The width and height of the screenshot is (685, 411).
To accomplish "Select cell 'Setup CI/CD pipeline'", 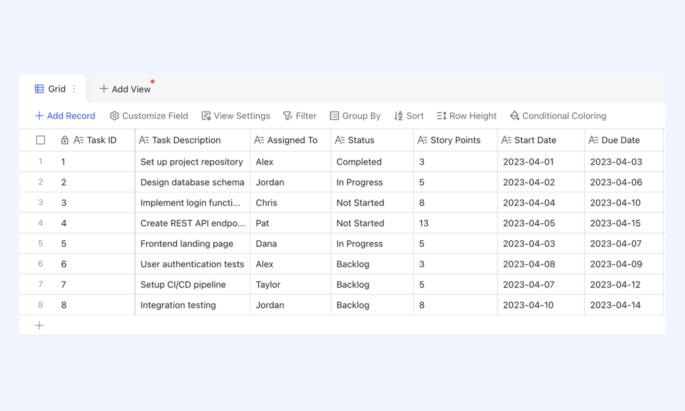I will [193, 285].
